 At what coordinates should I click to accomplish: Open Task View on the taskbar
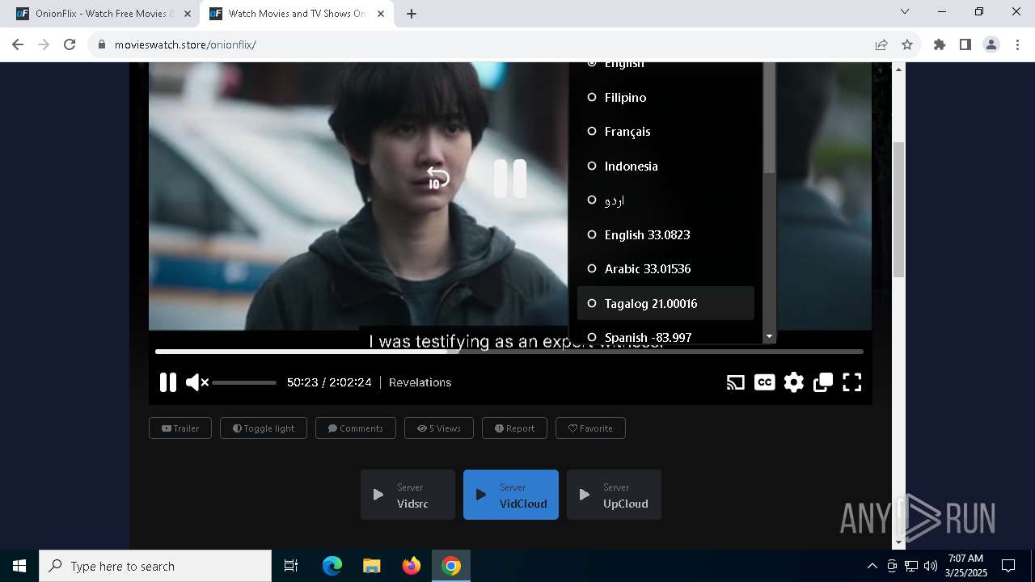click(x=291, y=566)
